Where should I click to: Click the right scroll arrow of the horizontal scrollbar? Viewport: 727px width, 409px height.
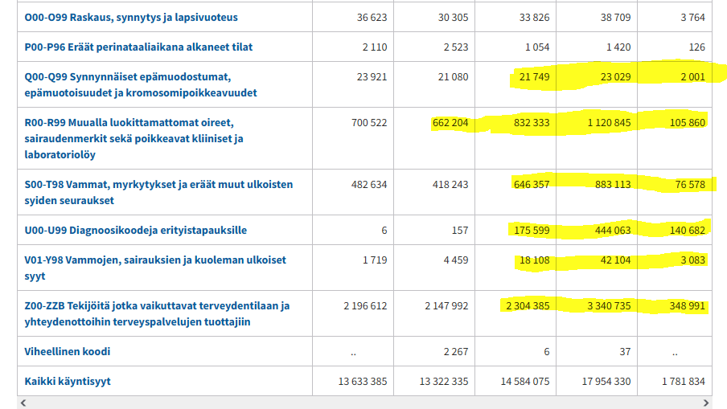[x=706, y=403]
